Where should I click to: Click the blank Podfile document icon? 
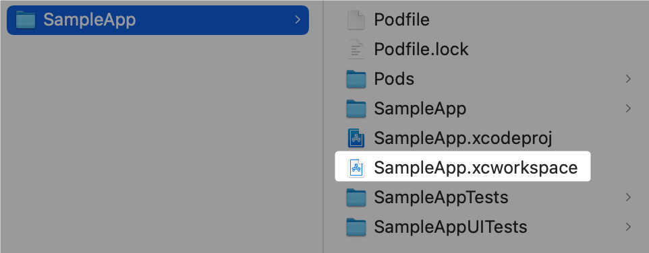356,20
